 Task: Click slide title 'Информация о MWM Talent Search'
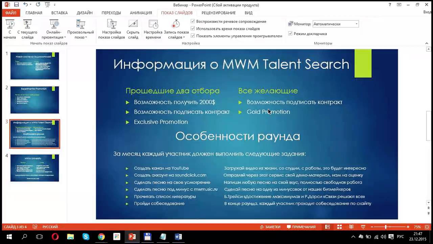tap(231, 64)
